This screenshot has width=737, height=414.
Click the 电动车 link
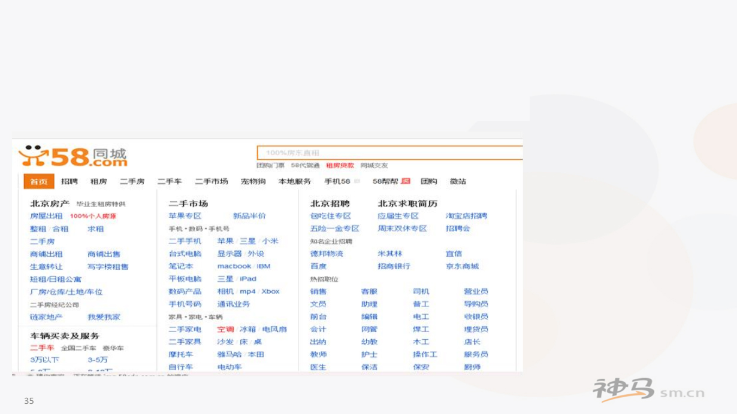click(229, 367)
